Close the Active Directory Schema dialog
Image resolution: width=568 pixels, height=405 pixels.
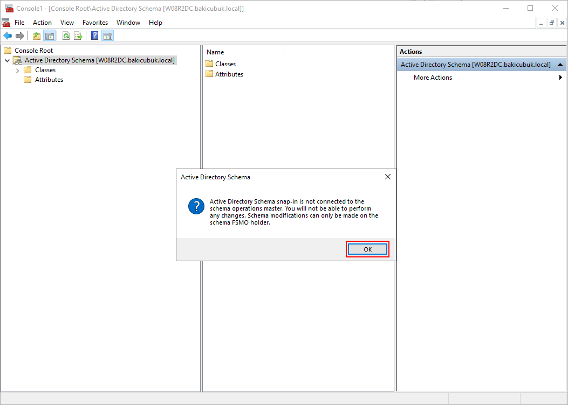388,177
